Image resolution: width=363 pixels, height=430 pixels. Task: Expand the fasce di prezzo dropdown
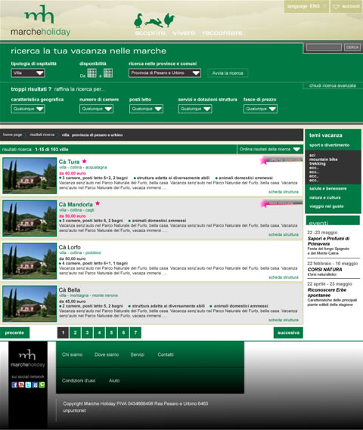[260, 109]
